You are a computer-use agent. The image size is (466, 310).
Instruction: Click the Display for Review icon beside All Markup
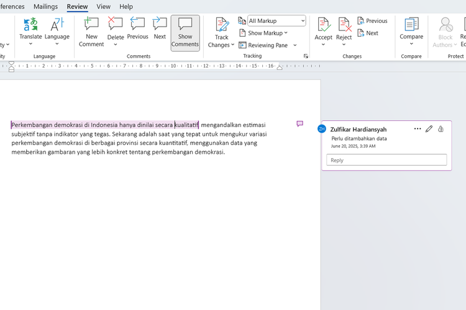pyautogui.click(x=242, y=20)
